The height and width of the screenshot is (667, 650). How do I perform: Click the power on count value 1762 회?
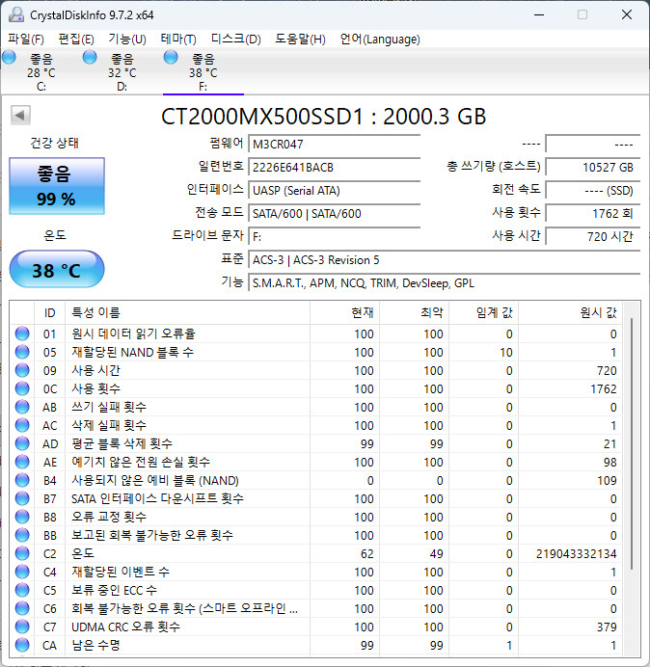coord(592,213)
